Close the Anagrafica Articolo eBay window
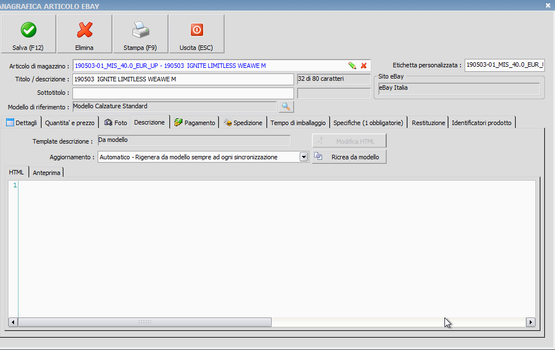555x350 pixels. (548, 5)
